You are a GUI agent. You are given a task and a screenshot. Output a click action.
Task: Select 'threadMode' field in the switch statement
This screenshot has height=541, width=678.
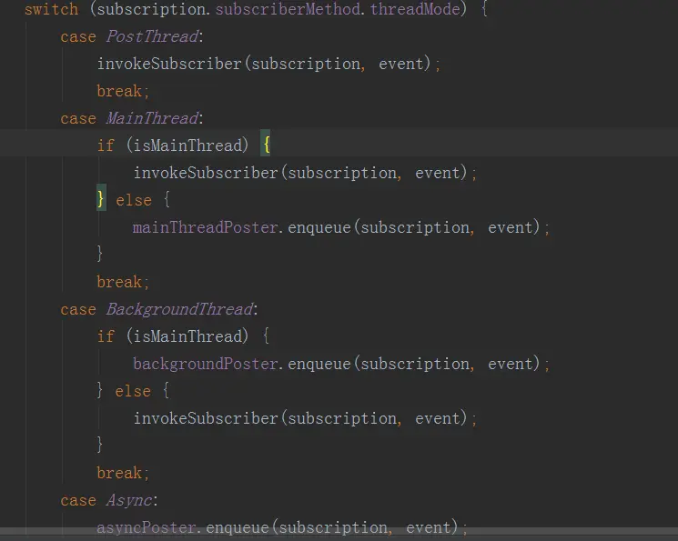[415, 9]
